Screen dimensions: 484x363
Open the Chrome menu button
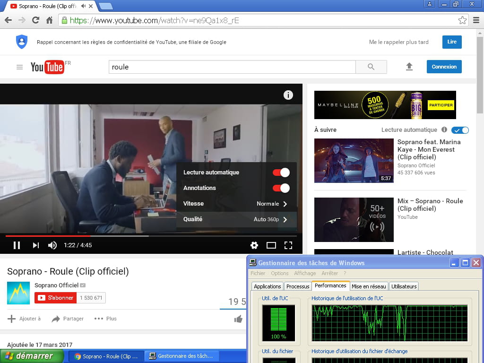click(x=476, y=20)
